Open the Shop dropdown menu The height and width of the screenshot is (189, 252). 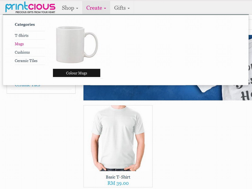click(x=70, y=8)
